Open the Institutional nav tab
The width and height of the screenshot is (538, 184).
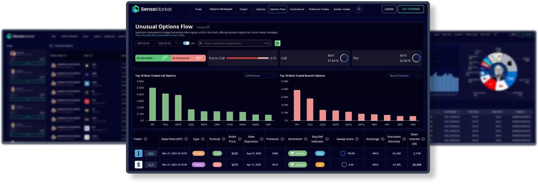click(x=297, y=9)
